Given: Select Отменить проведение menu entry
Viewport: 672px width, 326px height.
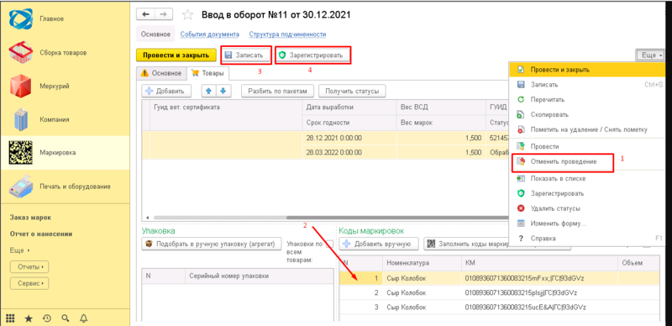Looking at the screenshot, I should coord(563,161).
